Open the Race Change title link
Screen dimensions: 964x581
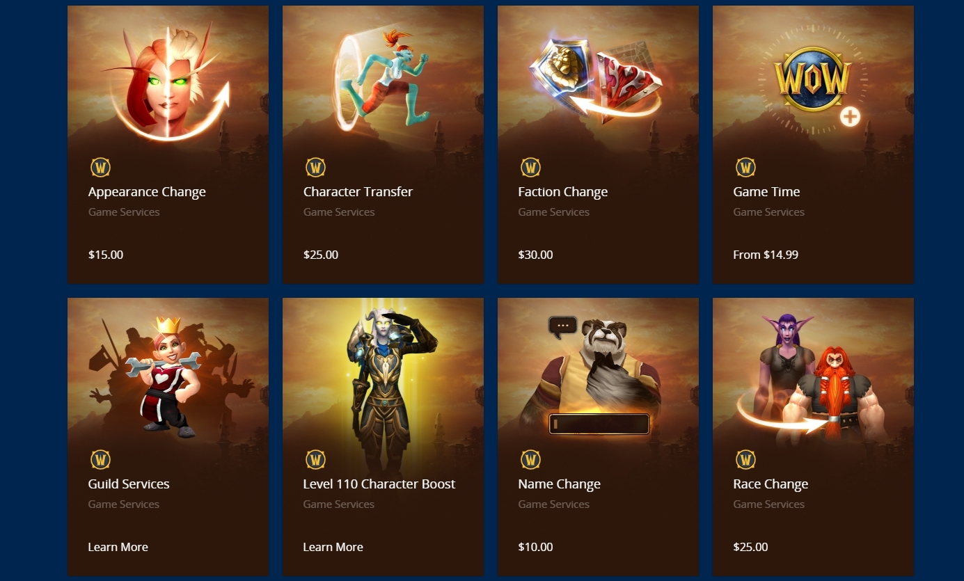[771, 484]
